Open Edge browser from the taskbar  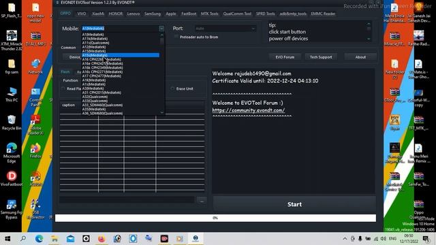(39, 239)
